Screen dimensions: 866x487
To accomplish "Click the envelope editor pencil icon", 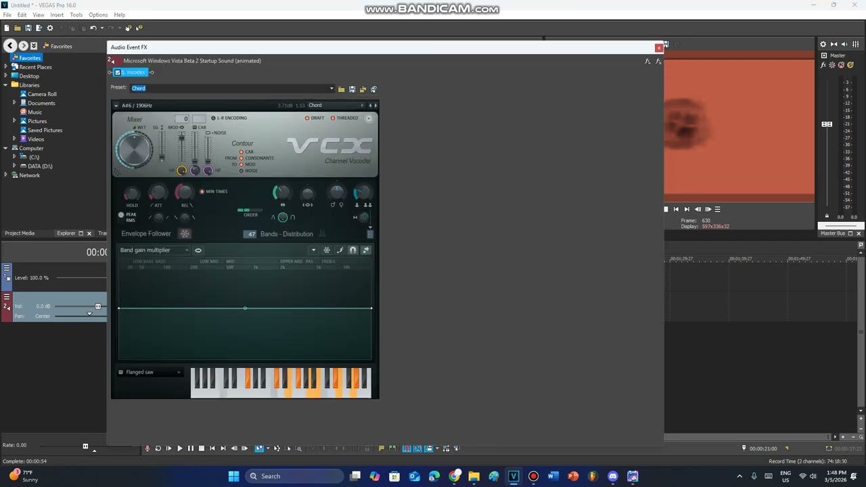I will [x=340, y=250].
